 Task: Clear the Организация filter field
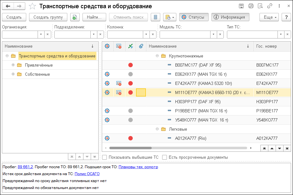48,34
